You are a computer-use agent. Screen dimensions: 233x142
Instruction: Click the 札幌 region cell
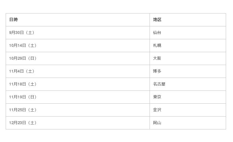tap(157, 46)
